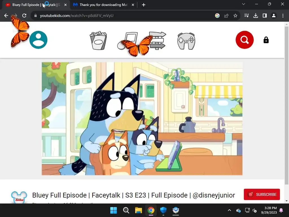289x217 pixels.
Task: Close the Thank you for downloading tab
Action: click(133, 5)
